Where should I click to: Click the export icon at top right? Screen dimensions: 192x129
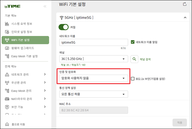pos(185,4)
